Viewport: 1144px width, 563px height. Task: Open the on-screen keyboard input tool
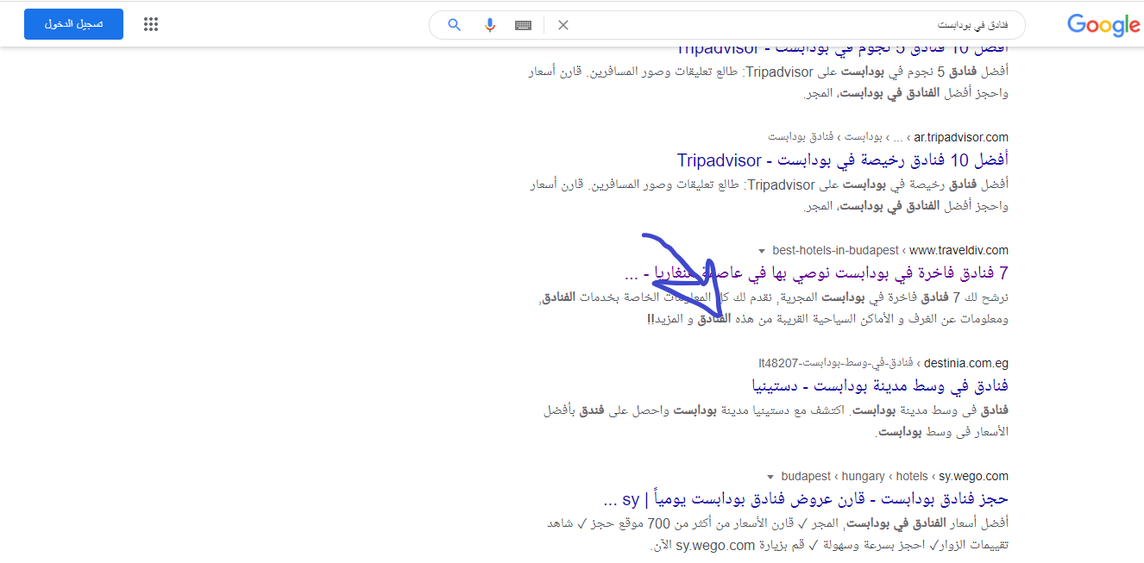523,25
